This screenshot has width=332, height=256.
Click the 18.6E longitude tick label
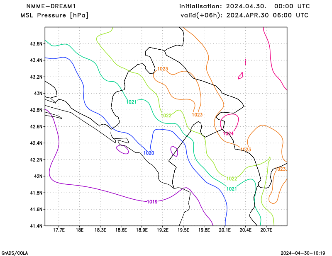coord(121,230)
